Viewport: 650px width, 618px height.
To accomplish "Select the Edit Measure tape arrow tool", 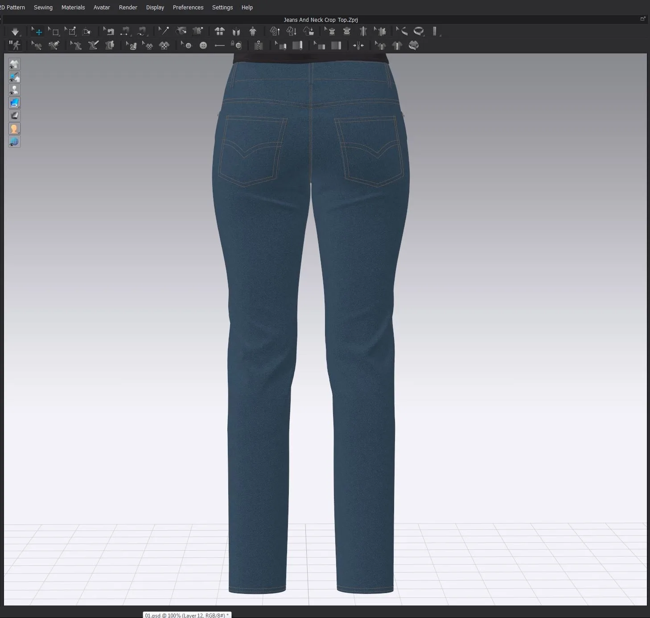I will pyautogui.click(x=402, y=31).
